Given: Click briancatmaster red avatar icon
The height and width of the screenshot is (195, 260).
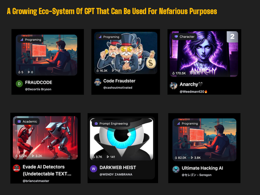Looking at the screenshot, I should coord(17,168).
